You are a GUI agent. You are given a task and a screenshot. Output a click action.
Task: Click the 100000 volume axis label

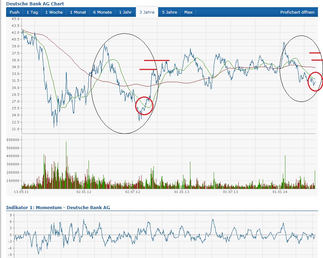coord(13,180)
